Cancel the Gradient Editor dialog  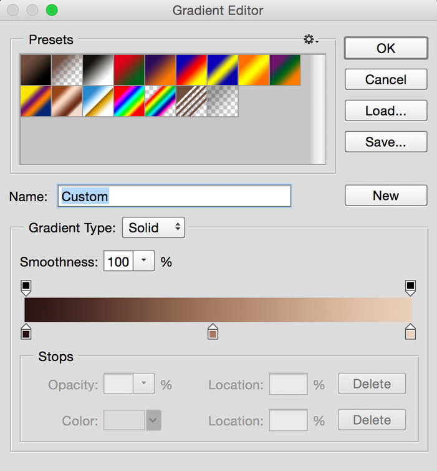[386, 79]
